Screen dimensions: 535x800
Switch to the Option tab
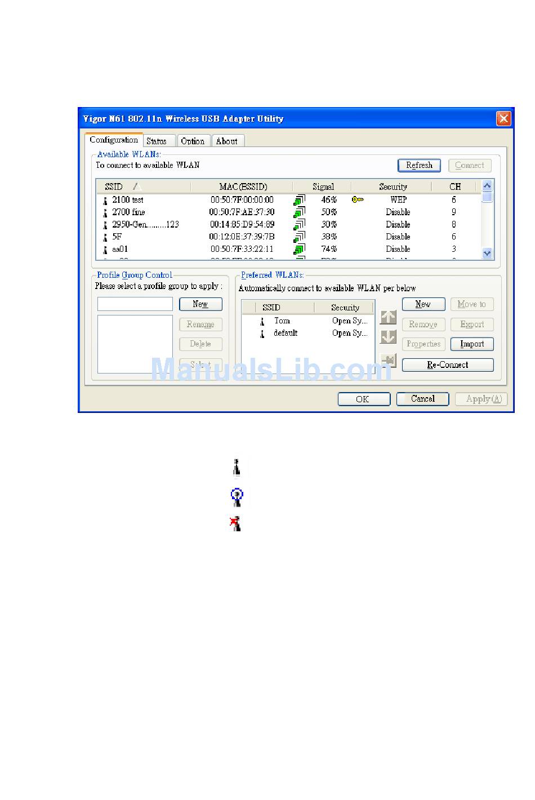coord(193,141)
